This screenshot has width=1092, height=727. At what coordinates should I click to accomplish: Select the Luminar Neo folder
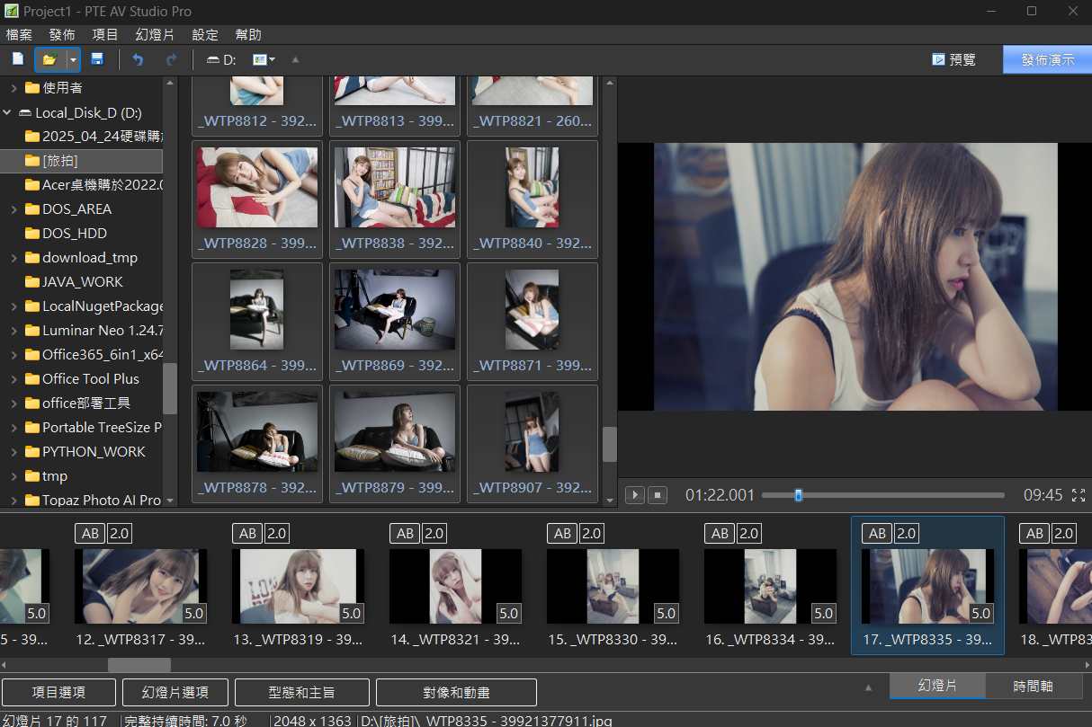coord(94,330)
